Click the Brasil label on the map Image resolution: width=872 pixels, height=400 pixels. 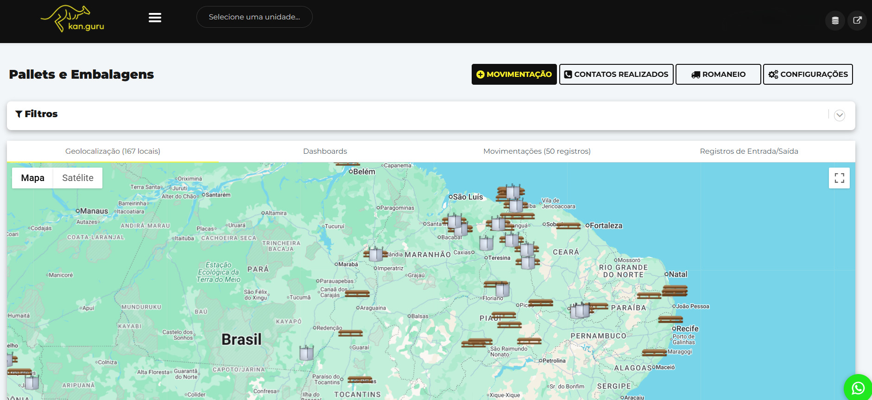(241, 339)
